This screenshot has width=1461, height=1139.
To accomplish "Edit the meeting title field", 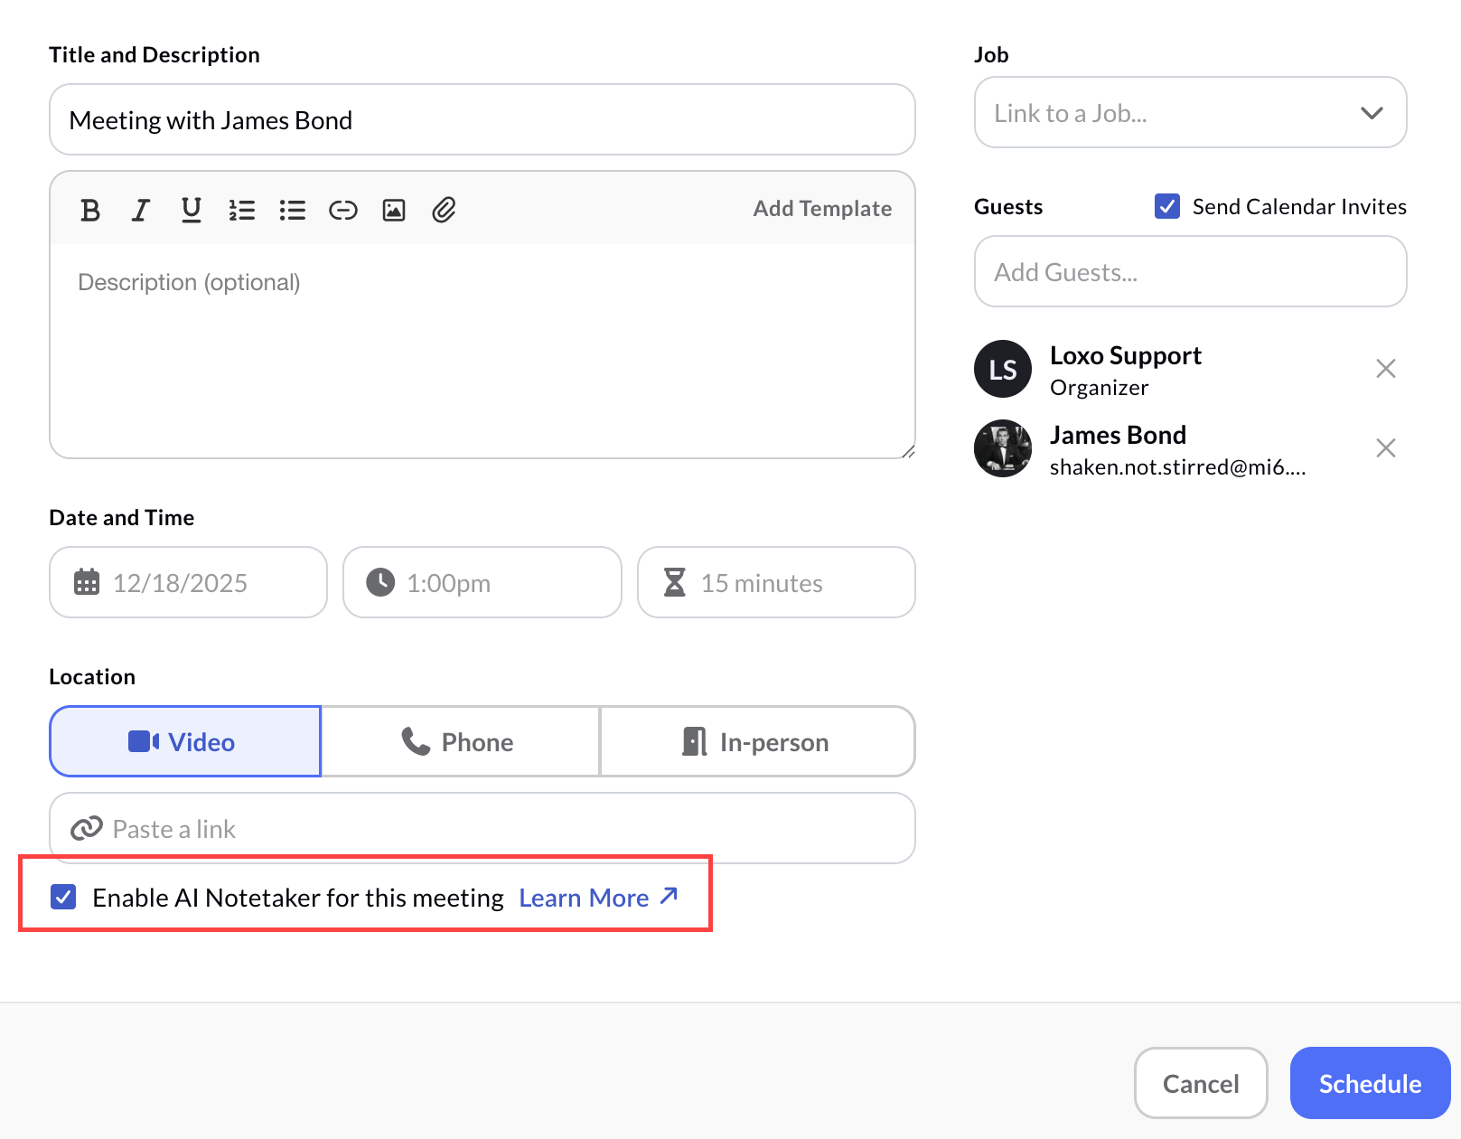I will click(482, 119).
